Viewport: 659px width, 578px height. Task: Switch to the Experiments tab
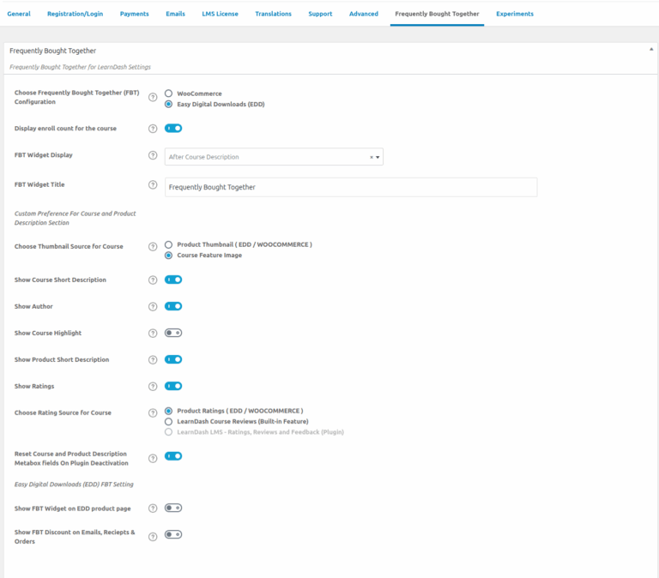coord(515,14)
